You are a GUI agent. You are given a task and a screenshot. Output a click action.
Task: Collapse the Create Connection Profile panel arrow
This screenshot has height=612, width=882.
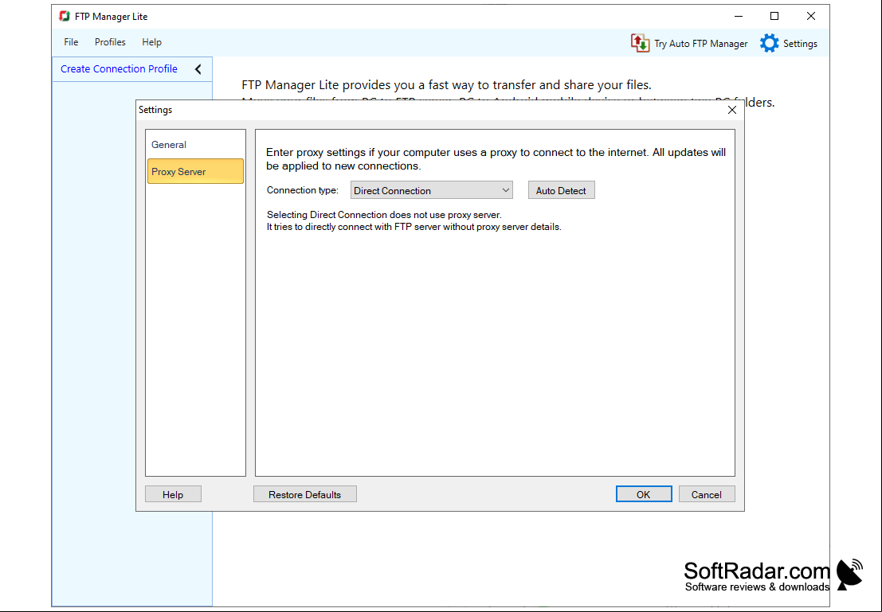[x=198, y=69]
